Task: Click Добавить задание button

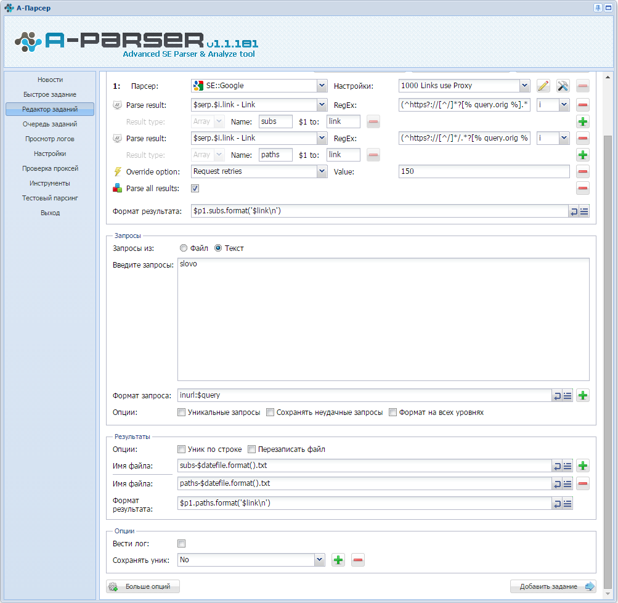Action: coord(553,587)
